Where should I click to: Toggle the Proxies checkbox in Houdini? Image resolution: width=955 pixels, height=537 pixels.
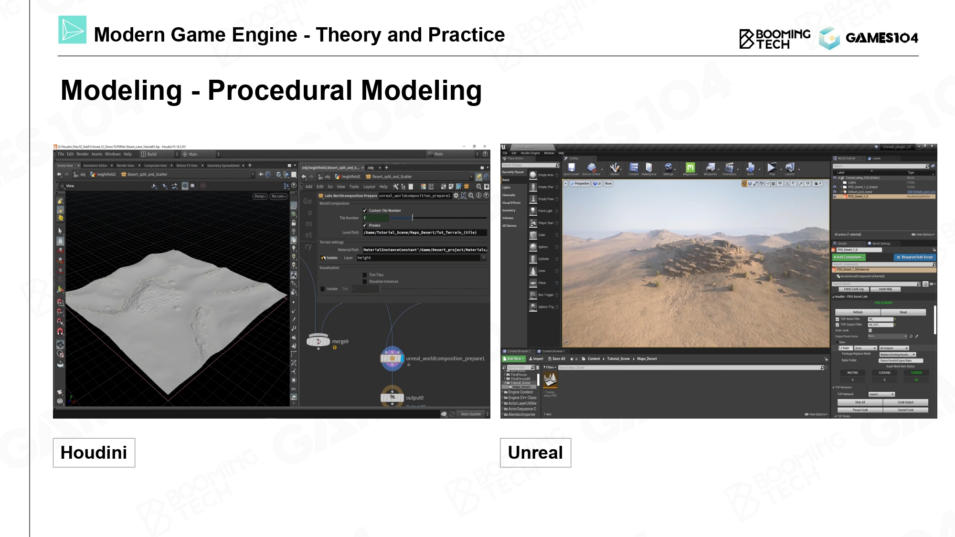(x=365, y=225)
